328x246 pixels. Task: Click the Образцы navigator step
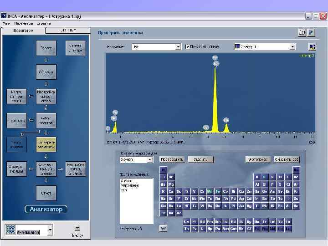46,72
